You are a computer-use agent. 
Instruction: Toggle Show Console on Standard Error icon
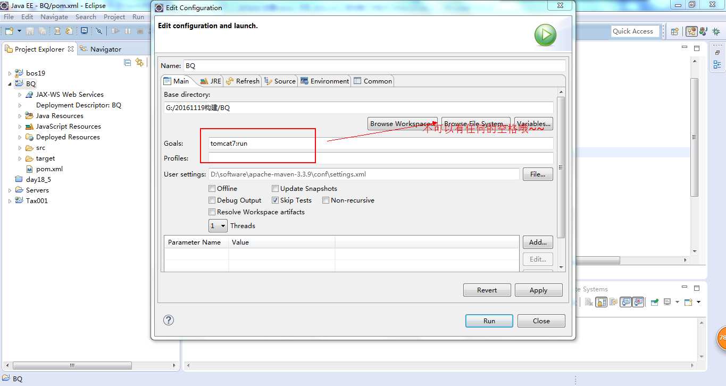638,302
